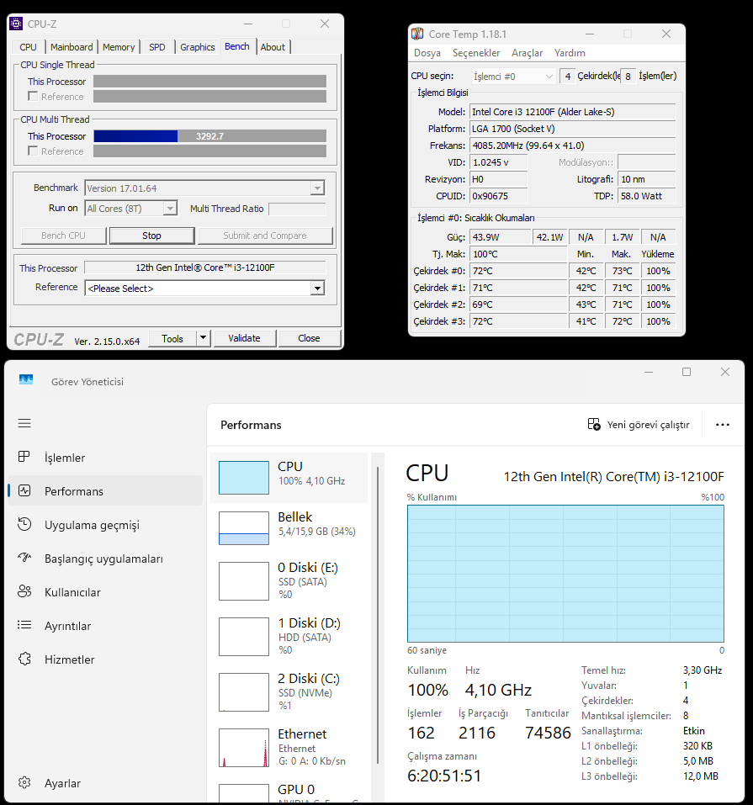
Task: Click the CPU-Z app icon in title bar
Action: (x=16, y=24)
